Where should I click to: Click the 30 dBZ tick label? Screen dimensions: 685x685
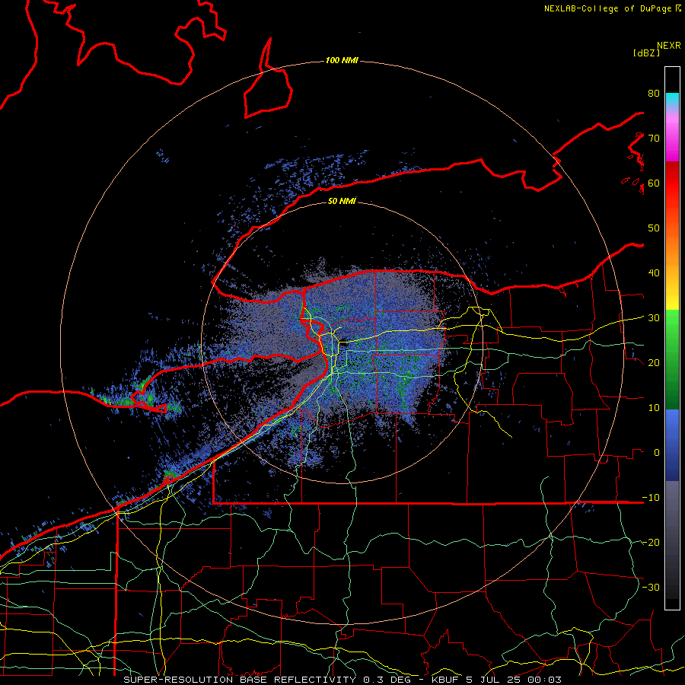pos(654,318)
